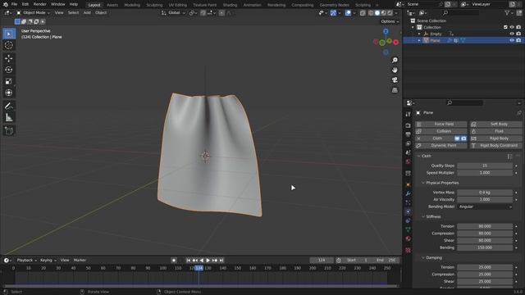This screenshot has height=295, width=525.
Task: Open the Window menu
Action: click(x=58, y=4)
